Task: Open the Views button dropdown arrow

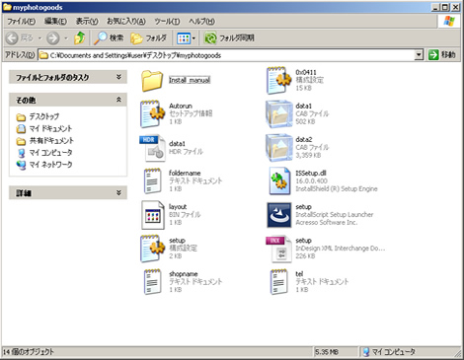Action: (x=193, y=38)
